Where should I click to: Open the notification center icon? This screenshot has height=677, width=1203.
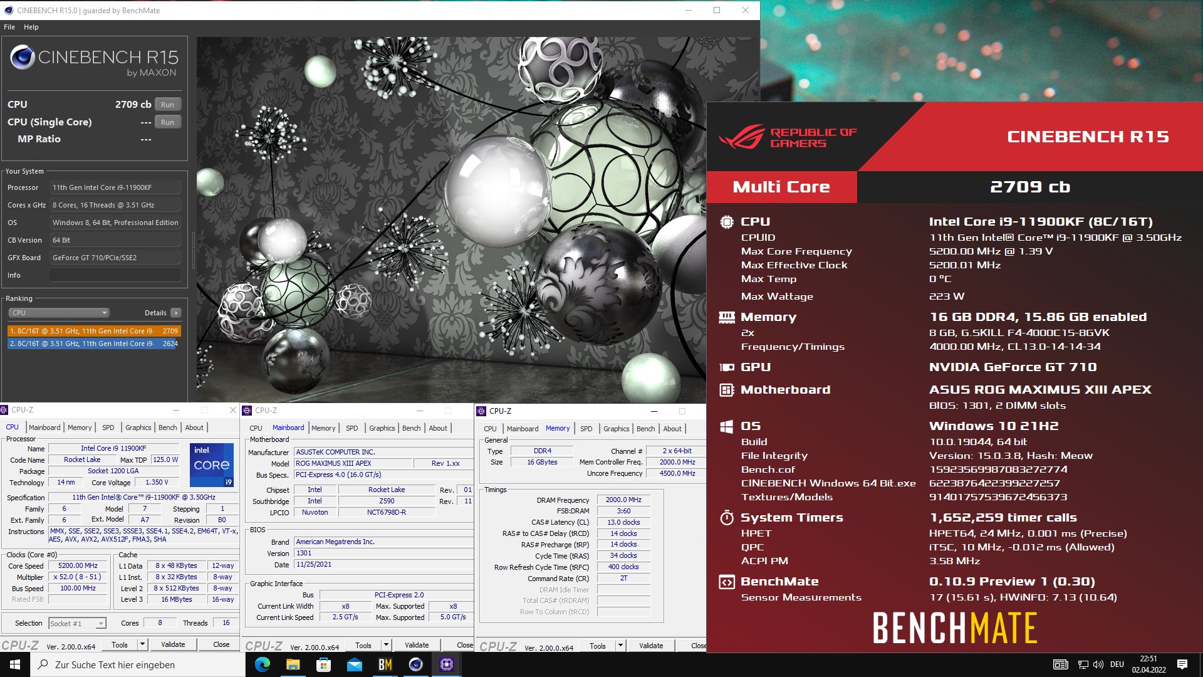click(x=1182, y=664)
